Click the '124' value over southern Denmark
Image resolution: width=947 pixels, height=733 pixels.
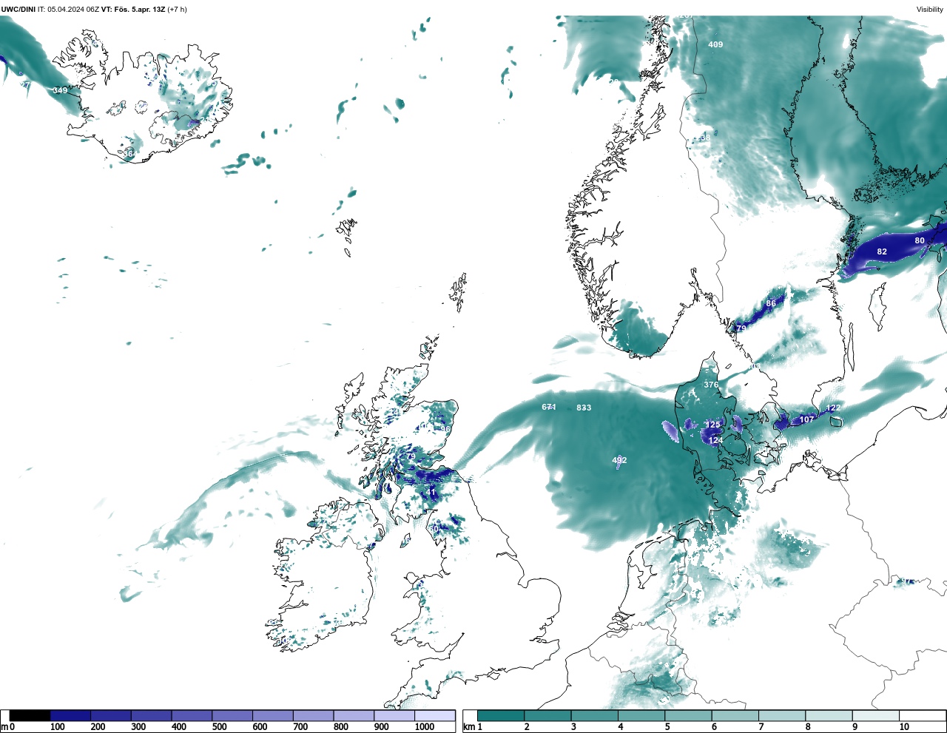715,440
